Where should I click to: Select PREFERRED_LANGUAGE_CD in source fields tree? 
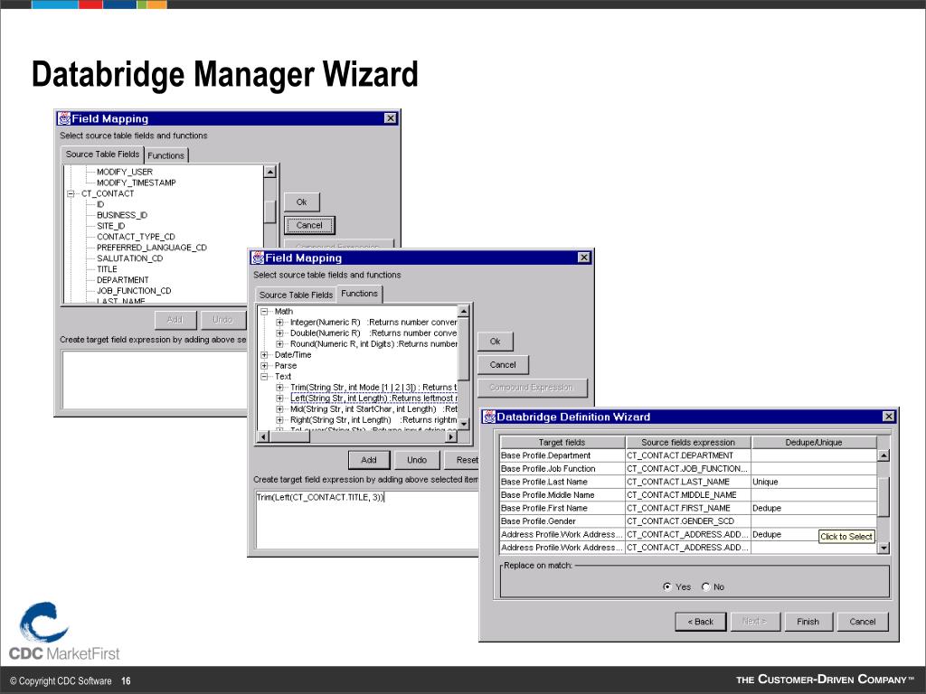(x=152, y=248)
